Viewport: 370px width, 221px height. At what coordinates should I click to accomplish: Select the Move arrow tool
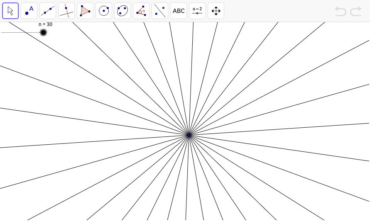[10, 11]
